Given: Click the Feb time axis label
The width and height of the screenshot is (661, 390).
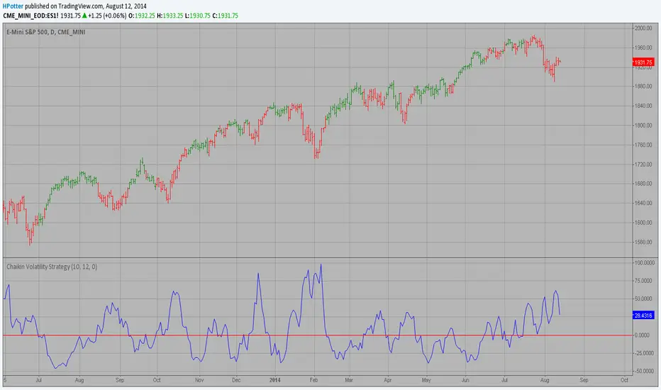Looking at the screenshot, I should click(x=313, y=380).
